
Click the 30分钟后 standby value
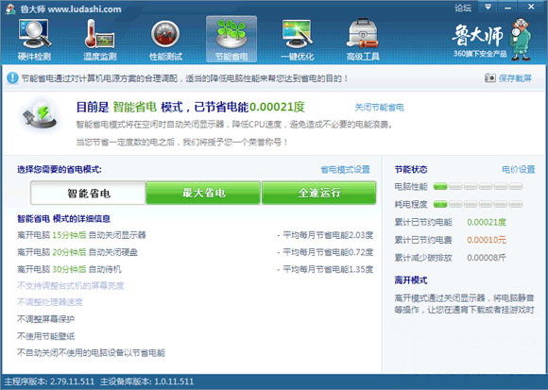[69, 269]
